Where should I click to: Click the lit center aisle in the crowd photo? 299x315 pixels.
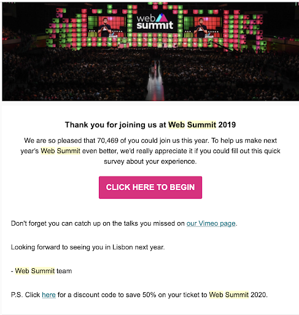tap(155, 82)
